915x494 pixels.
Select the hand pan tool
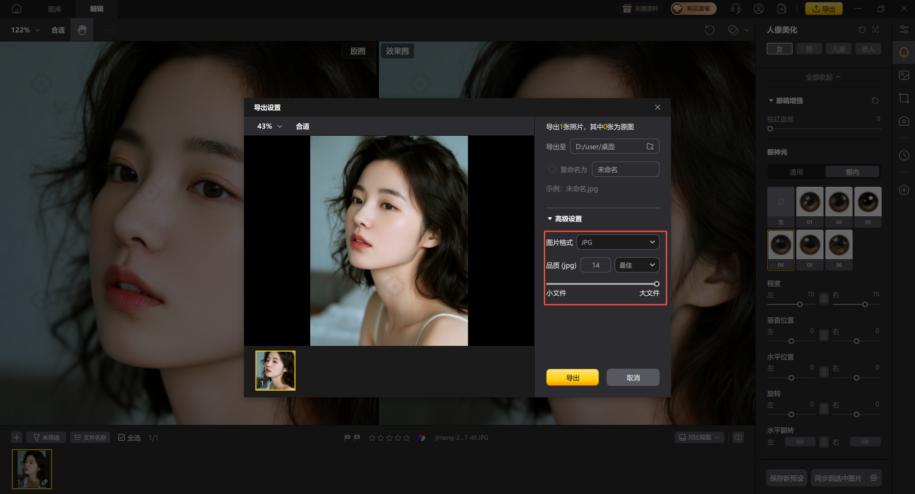pos(82,30)
